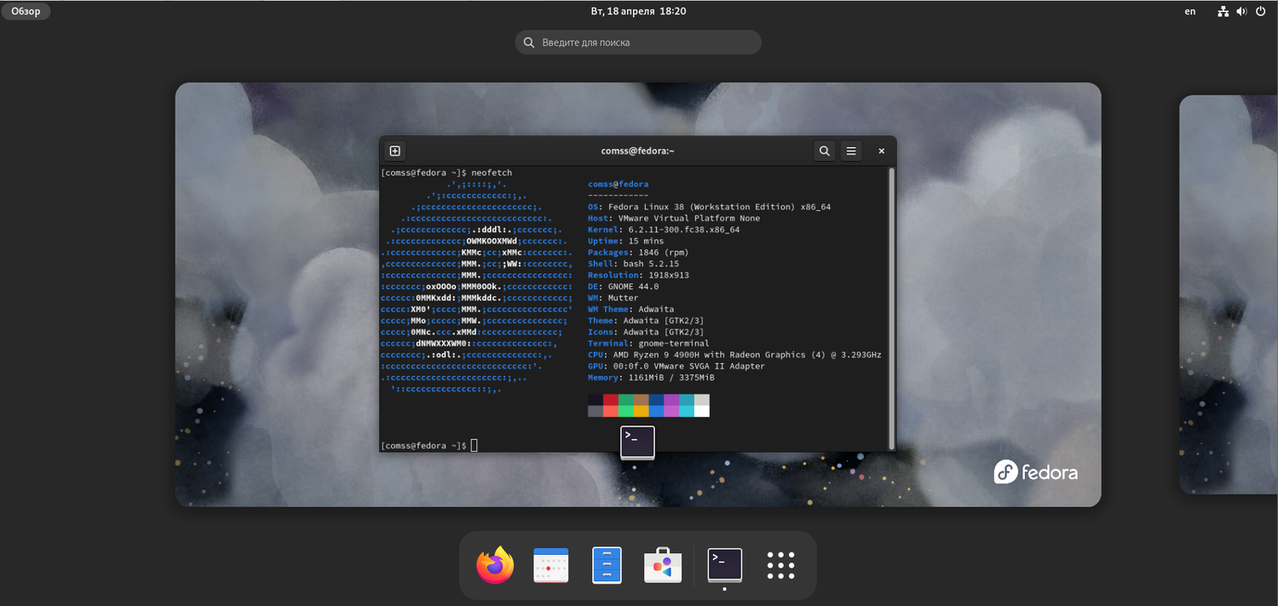Image resolution: width=1278 pixels, height=606 pixels.
Task: Click the Packages: 1846 (rpm) line
Action: (638, 253)
